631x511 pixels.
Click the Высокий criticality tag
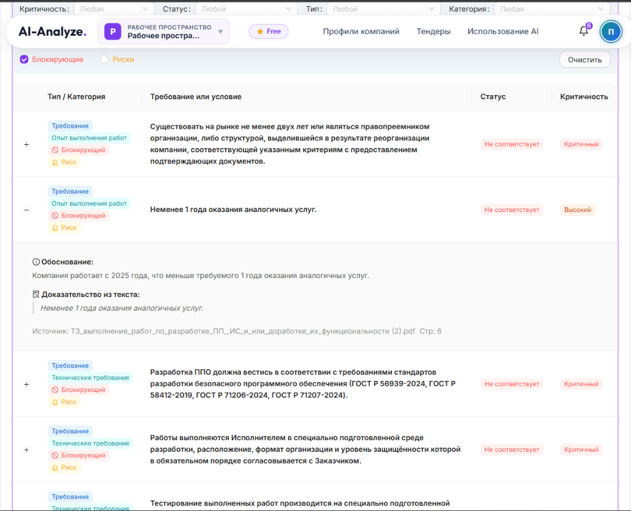click(x=577, y=210)
